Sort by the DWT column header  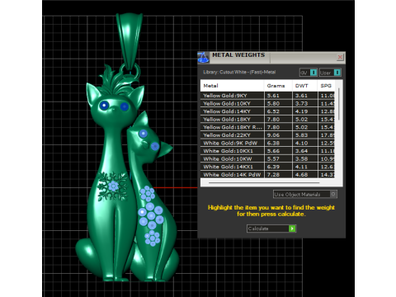coord(304,86)
